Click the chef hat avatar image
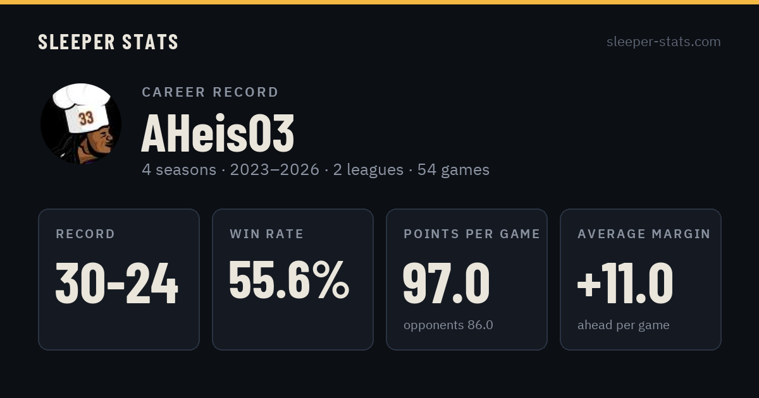Image resolution: width=759 pixels, height=398 pixels. 81,124
